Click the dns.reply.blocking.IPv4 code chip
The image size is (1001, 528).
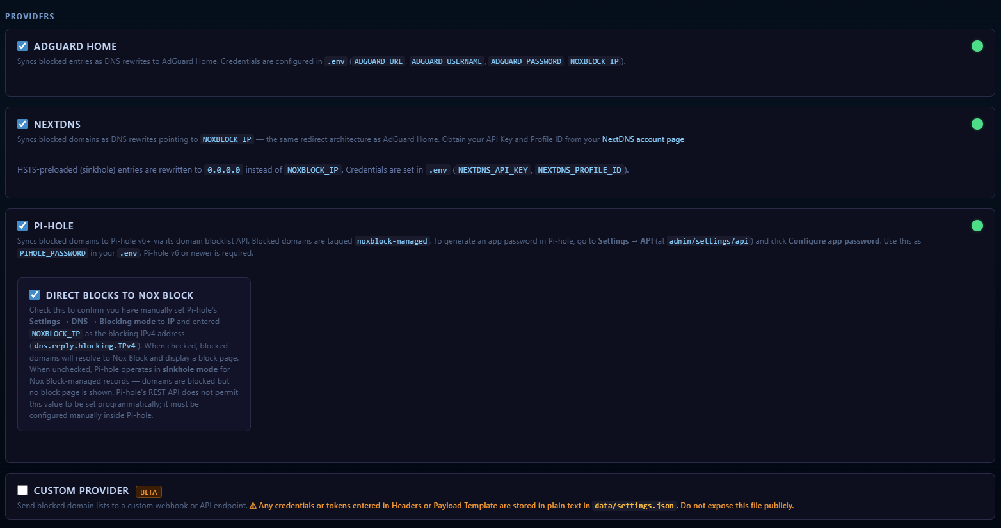[x=85, y=346]
